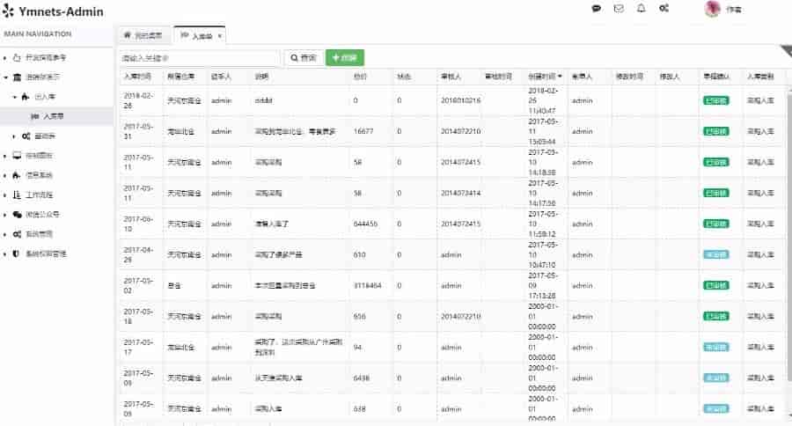Click the barcode icon of selected sidebar item
792x426 pixels.
coord(35,116)
